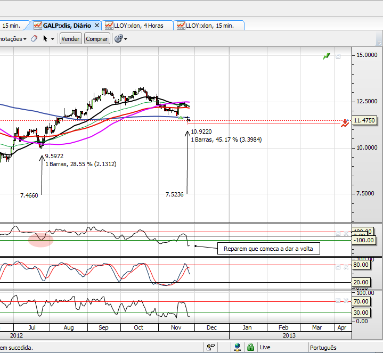This screenshot has height=353, width=383.
Task: Click the 15.0000 value on price axis
Action: click(x=367, y=55)
